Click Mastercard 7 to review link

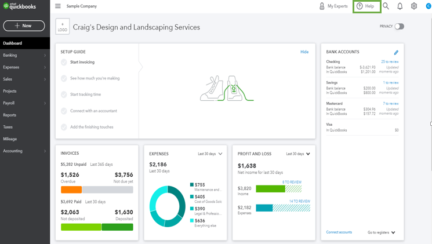click(x=391, y=104)
